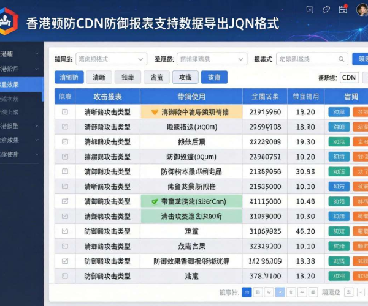Image resolution: width=368 pixels, height=306 pixels.
Task: Click the CDN button
Action: pyautogui.click(x=349, y=78)
